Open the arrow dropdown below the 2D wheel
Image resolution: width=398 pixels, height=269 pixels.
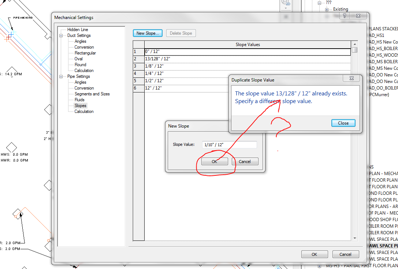point(285,9)
